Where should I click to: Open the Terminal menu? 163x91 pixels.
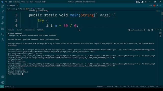(38, 2)
